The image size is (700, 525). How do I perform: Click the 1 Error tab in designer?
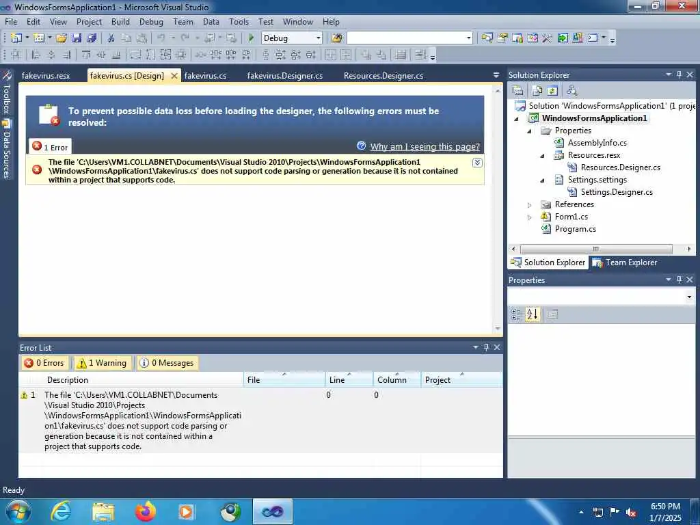pos(51,147)
